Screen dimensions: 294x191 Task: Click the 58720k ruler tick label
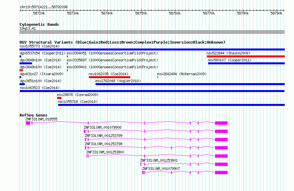(x=39, y=13)
